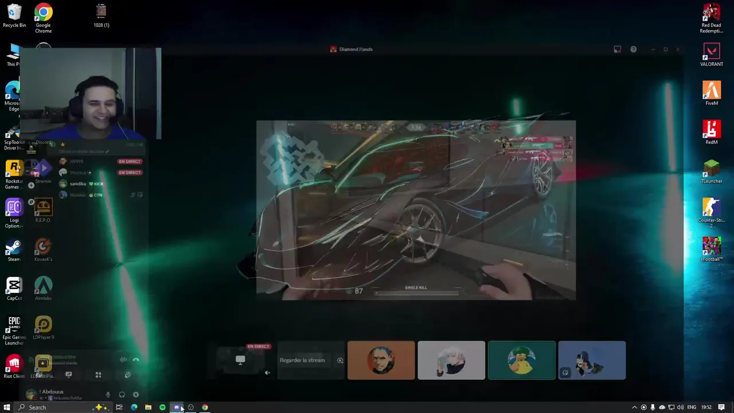Viewport: 734px width, 413px height.
Task: Select the orange participant tile
Action: [381, 360]
